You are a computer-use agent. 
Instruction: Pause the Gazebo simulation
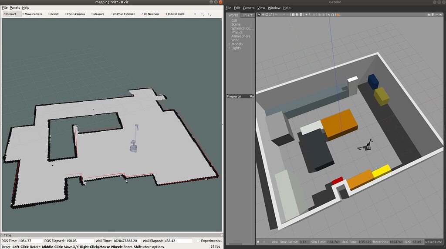click(258, 242)
